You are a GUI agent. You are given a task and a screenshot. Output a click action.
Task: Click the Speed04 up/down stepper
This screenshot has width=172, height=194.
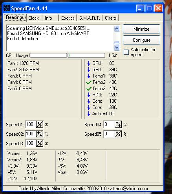pyautogui.click(x=118, y=124)
